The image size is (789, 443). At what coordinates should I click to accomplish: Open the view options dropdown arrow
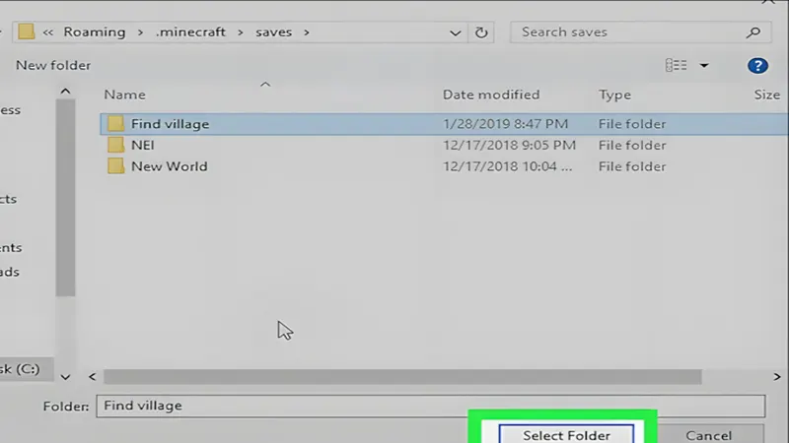[x=704, y=65]
